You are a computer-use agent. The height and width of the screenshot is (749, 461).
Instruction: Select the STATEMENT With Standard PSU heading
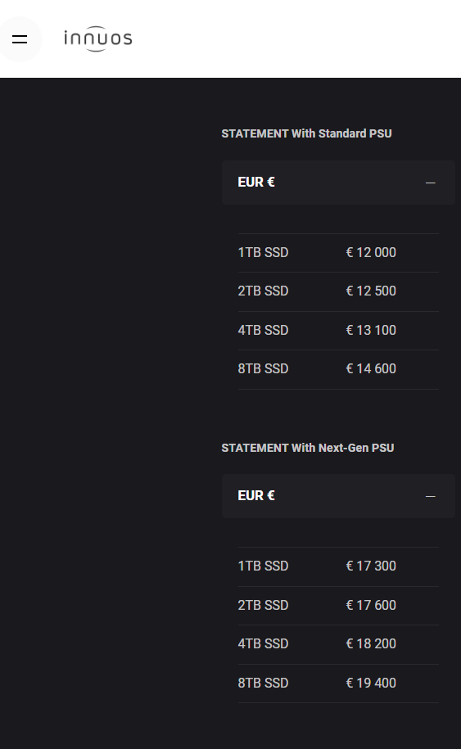tap(306, 133)
